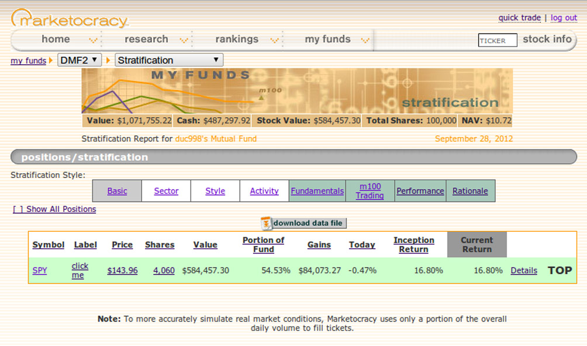Click the stock info button
This screenshot has height=346, width=587.
[x=547, y=39]
